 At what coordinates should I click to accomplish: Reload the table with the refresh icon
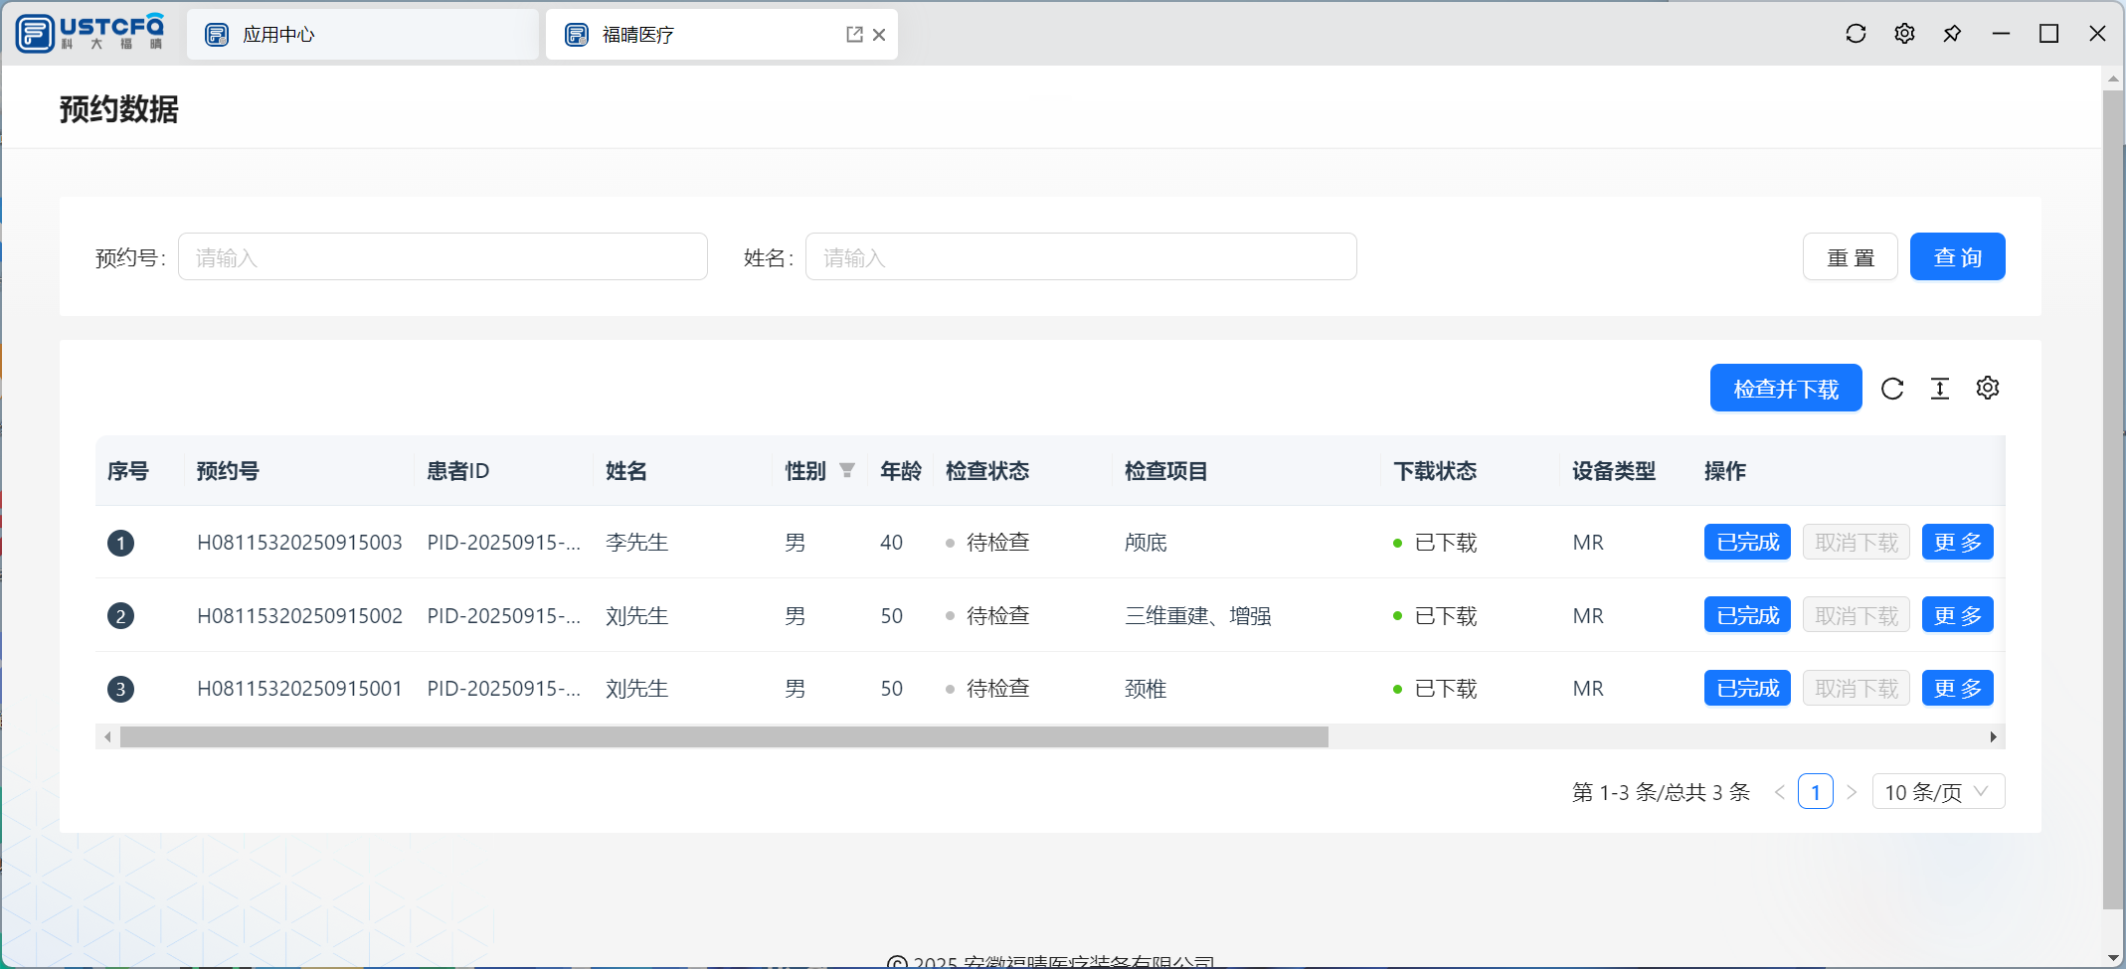1892,389
